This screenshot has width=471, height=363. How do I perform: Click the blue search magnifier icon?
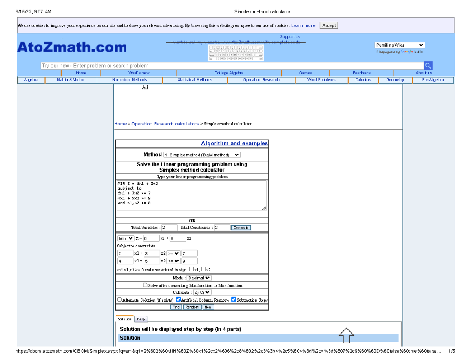pyautogui.click(x=428, y=65)
